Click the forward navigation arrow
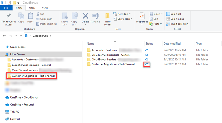The width and height of the screenshot is (222, 123). pos(11,36)
